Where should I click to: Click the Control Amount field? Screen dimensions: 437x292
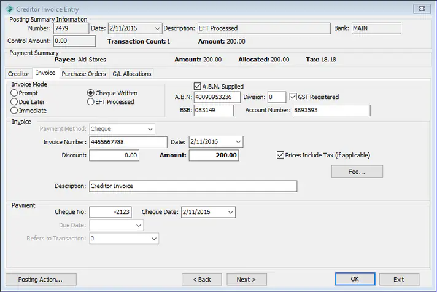pyautogui.click(x=74, y=41)
